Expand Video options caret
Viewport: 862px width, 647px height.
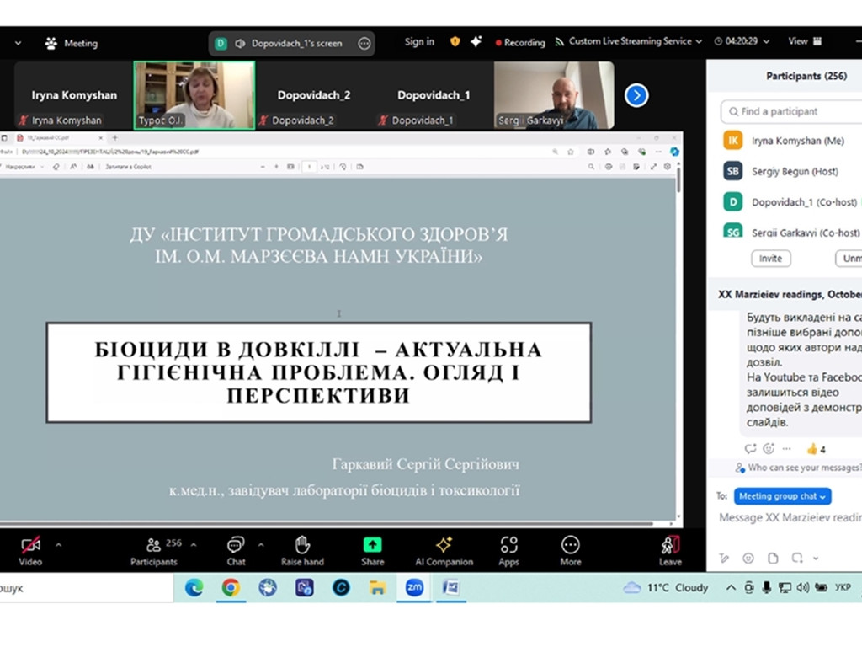tap(58, 545)
